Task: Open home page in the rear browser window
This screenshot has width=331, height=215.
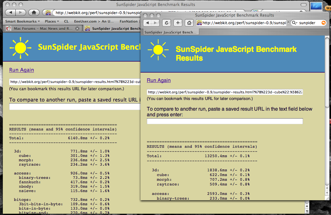Action: (34, 13)
